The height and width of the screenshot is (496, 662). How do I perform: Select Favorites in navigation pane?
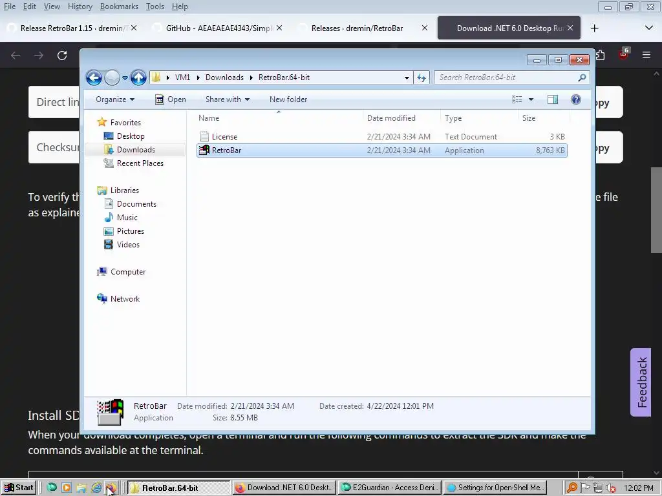pos(125,123)
